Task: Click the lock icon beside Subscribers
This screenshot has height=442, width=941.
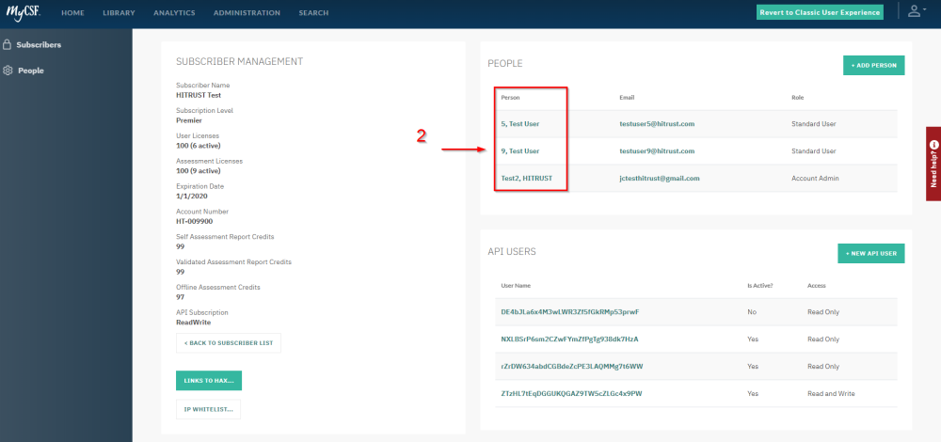Action: click(8, 44)
